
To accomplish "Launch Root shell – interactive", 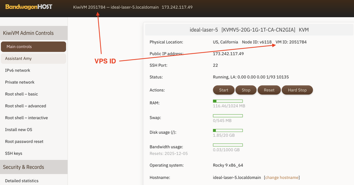I will pyautogui.click(x=26, y=118).
